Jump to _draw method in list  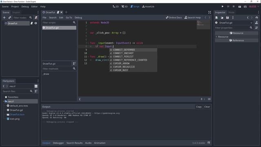tap(46, 74)
